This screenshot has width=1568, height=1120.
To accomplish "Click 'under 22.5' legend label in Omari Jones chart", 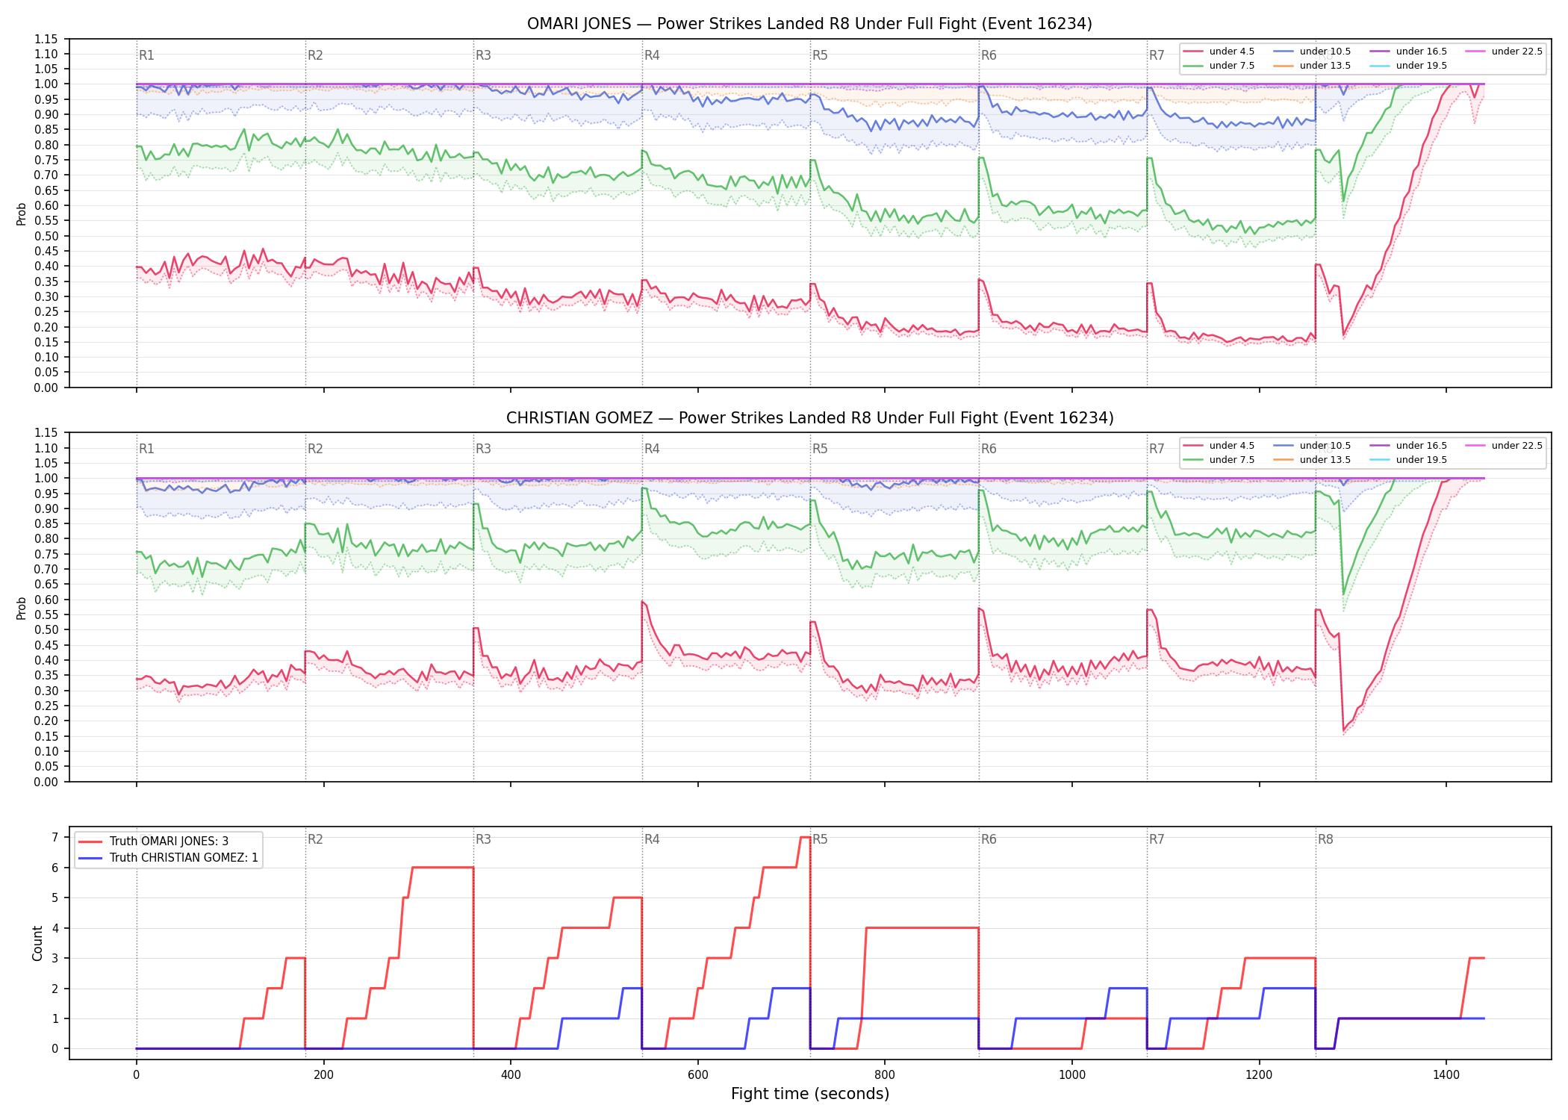I will (x=1517, y=52).
